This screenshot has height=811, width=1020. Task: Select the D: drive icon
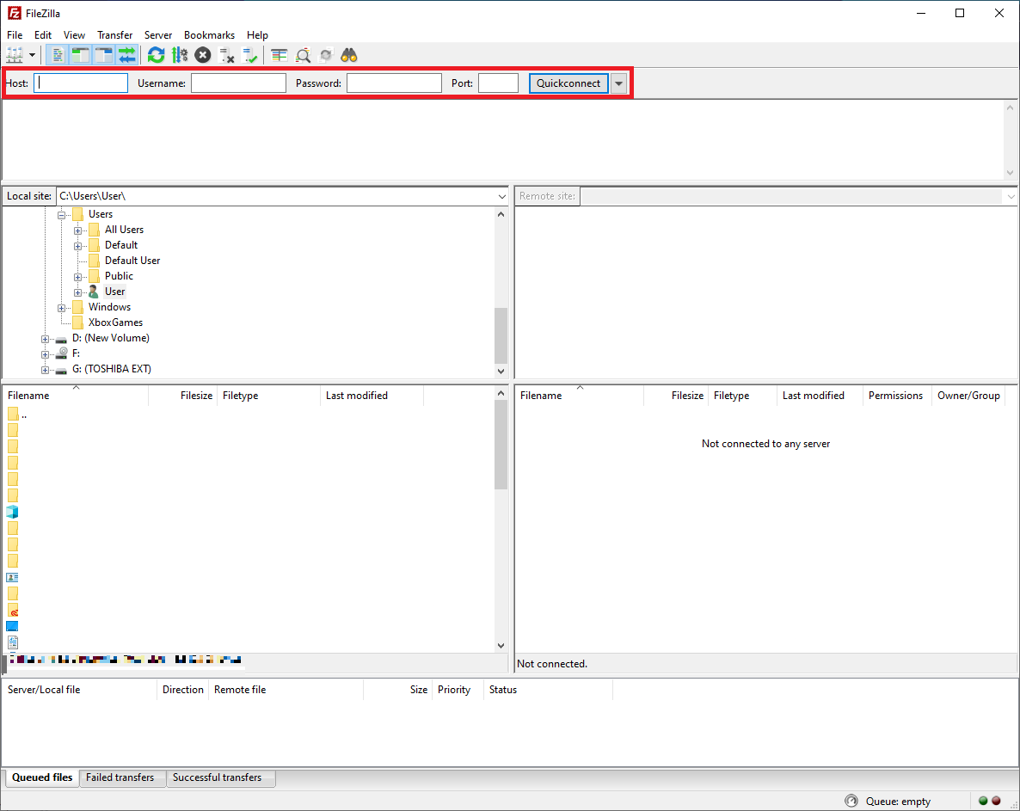click(61, 339)
